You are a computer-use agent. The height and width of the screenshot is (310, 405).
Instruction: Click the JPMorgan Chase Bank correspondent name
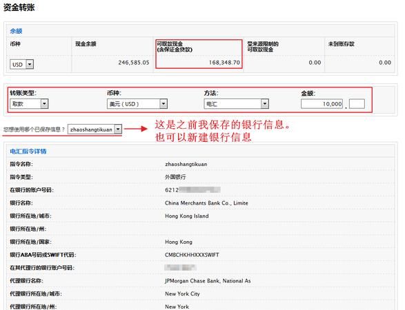click(x=208, y=281)
